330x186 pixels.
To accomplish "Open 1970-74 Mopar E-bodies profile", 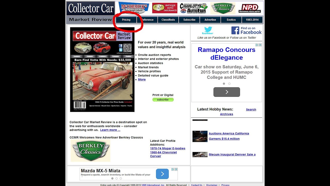I will coord(168,149).
